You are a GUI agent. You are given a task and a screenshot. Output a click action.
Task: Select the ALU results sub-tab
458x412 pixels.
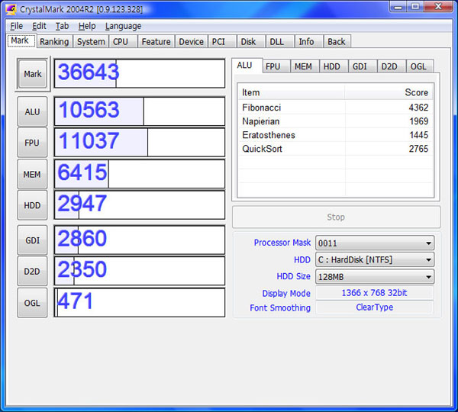pyautogui.click(x=247, y=66)
